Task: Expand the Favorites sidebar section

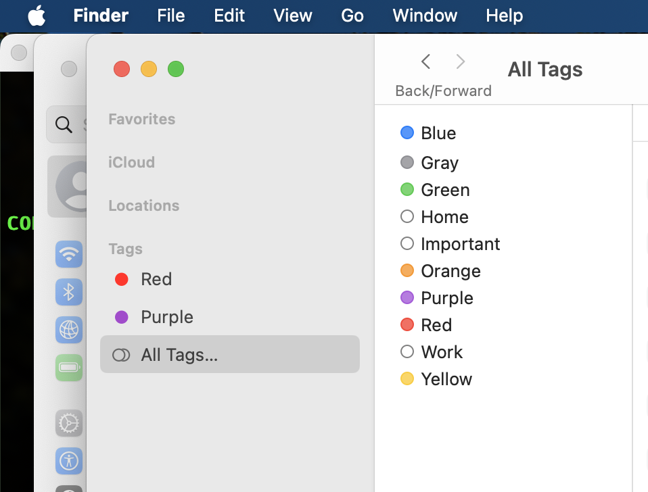Action: point(142,119)
